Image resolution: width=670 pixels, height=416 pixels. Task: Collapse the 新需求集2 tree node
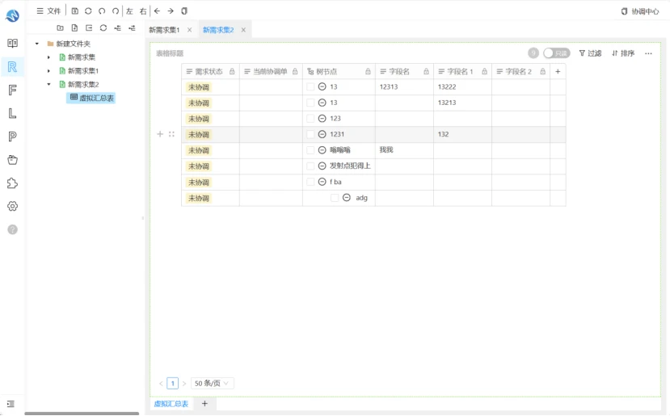(x=48, y=85)
